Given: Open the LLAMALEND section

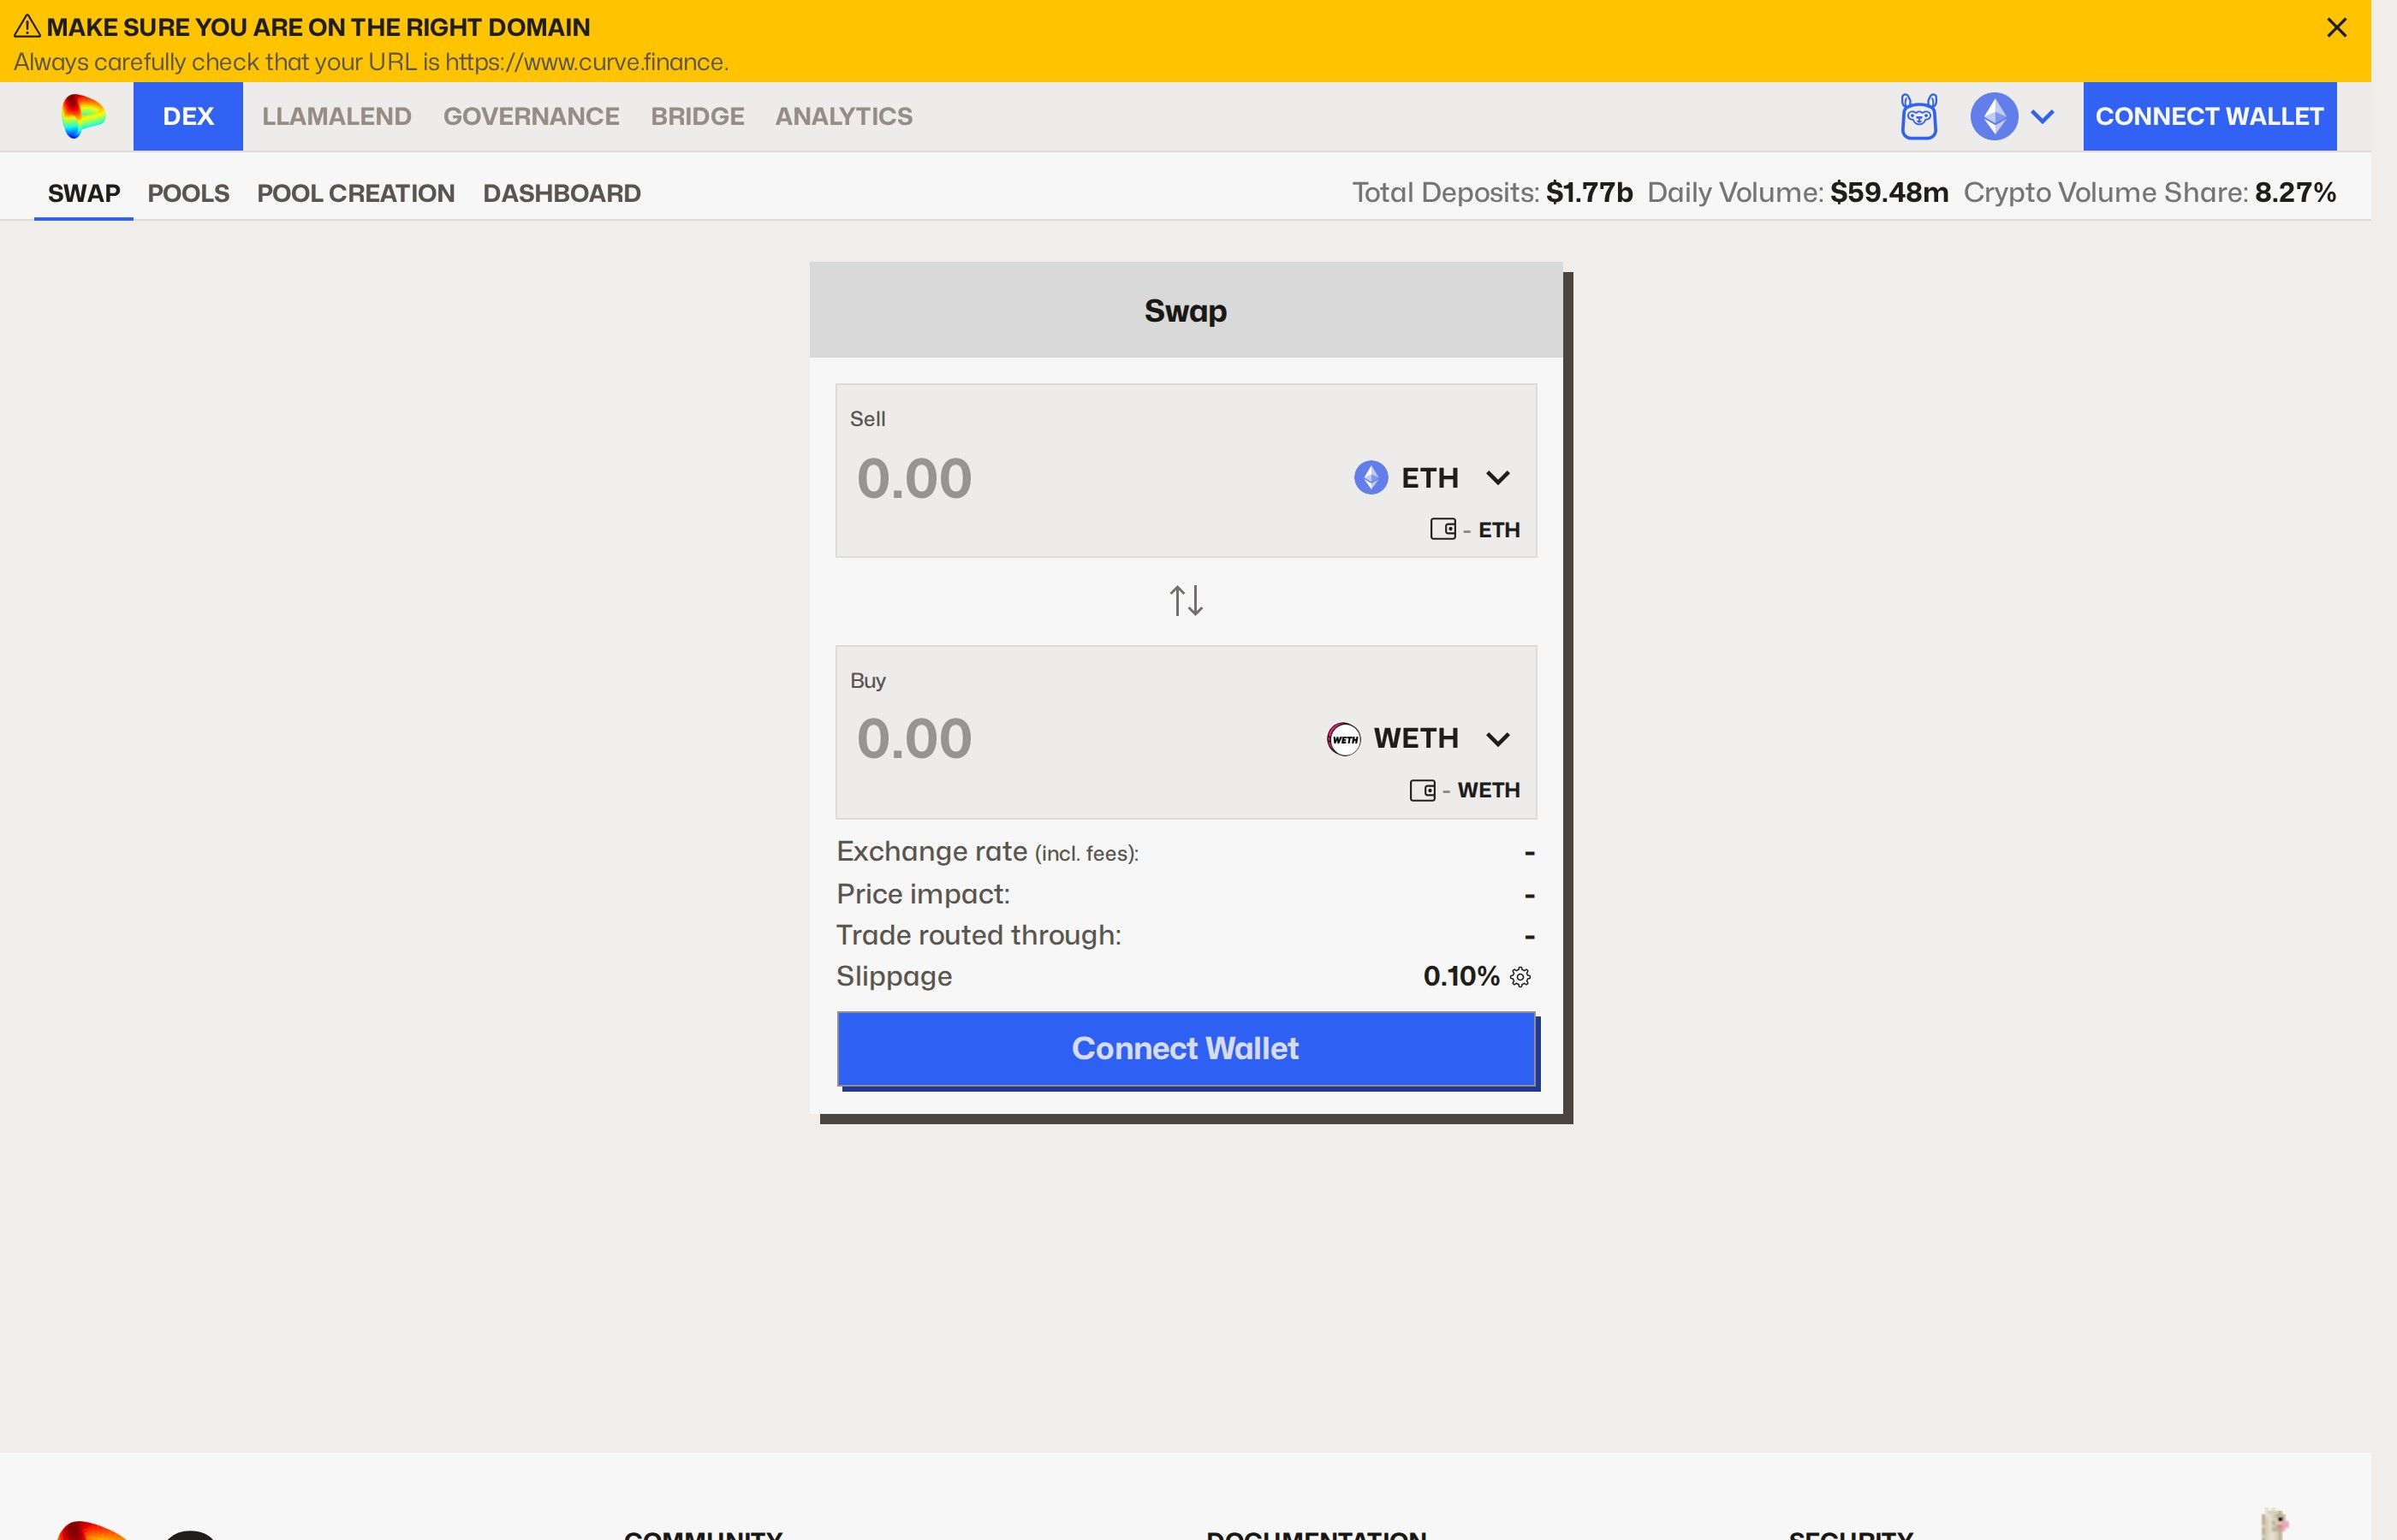Looking at the screenshot, I should coord(336,116).
